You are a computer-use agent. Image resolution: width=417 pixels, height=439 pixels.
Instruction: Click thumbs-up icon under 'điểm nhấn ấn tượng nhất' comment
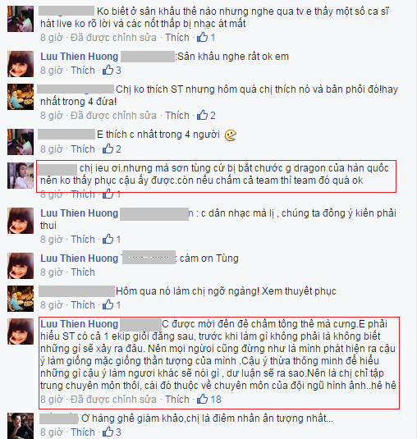(x=108, y=432)
